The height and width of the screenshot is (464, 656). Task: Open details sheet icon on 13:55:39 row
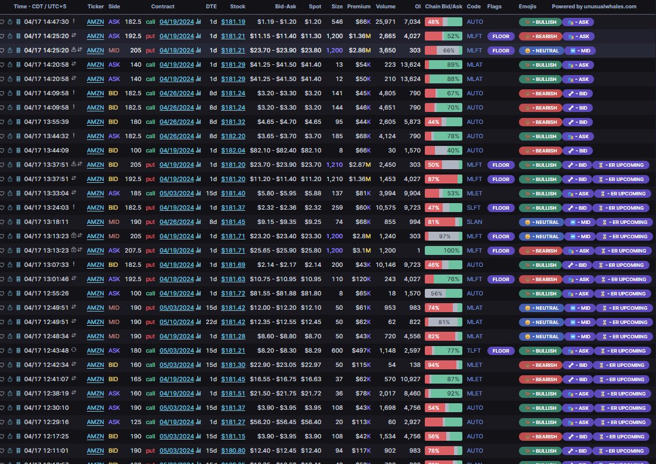(x=18, y=122)
